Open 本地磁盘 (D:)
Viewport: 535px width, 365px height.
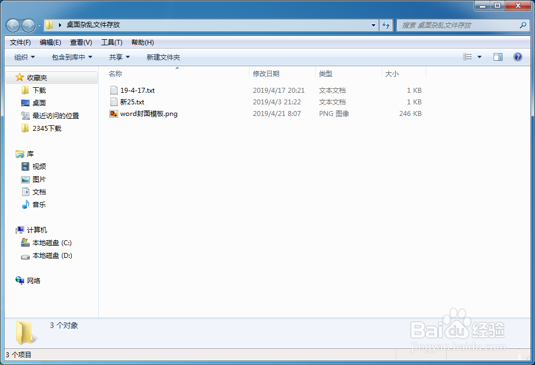[x=52, y=256]
